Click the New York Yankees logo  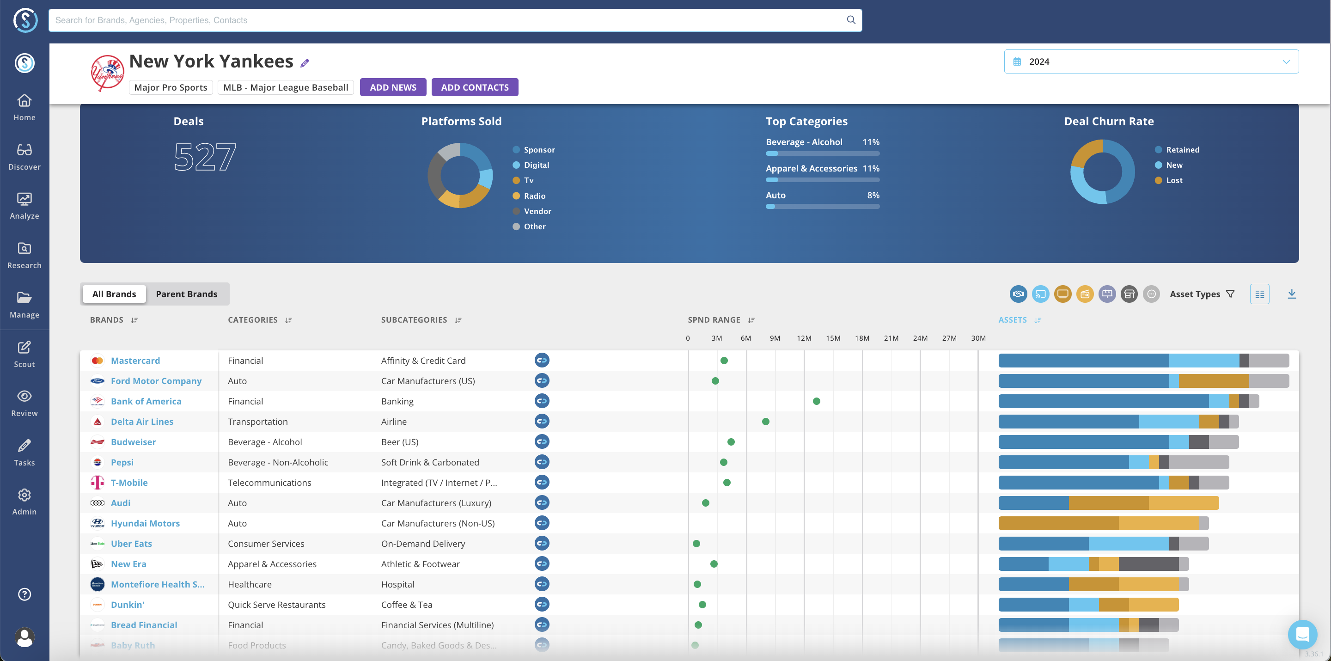pos(108,73)
